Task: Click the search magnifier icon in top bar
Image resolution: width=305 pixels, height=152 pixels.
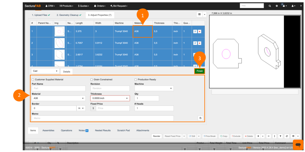Action: point(270,6)
